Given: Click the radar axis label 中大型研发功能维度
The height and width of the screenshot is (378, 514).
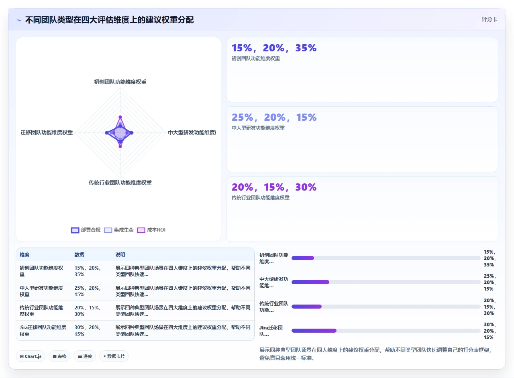Looking at the screenshot, I should pyautogui.click(x=192, y=132).
